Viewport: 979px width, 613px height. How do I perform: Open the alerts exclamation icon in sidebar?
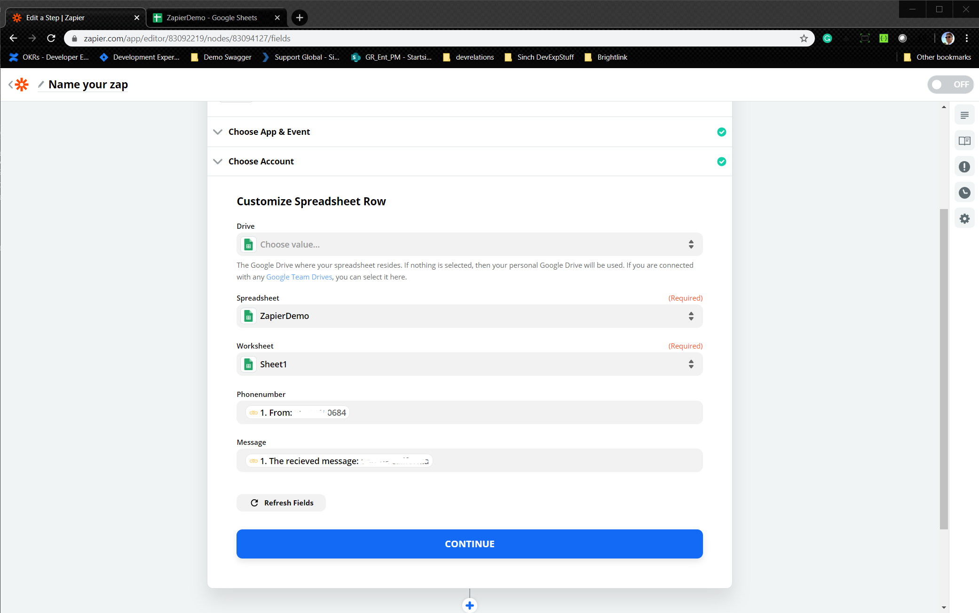[964, 167]
